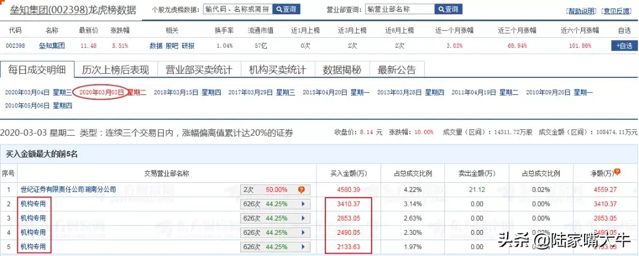Switch to 历次上榜后表现 tab
This screenshot has height=256, width=639.
point(116,70)
